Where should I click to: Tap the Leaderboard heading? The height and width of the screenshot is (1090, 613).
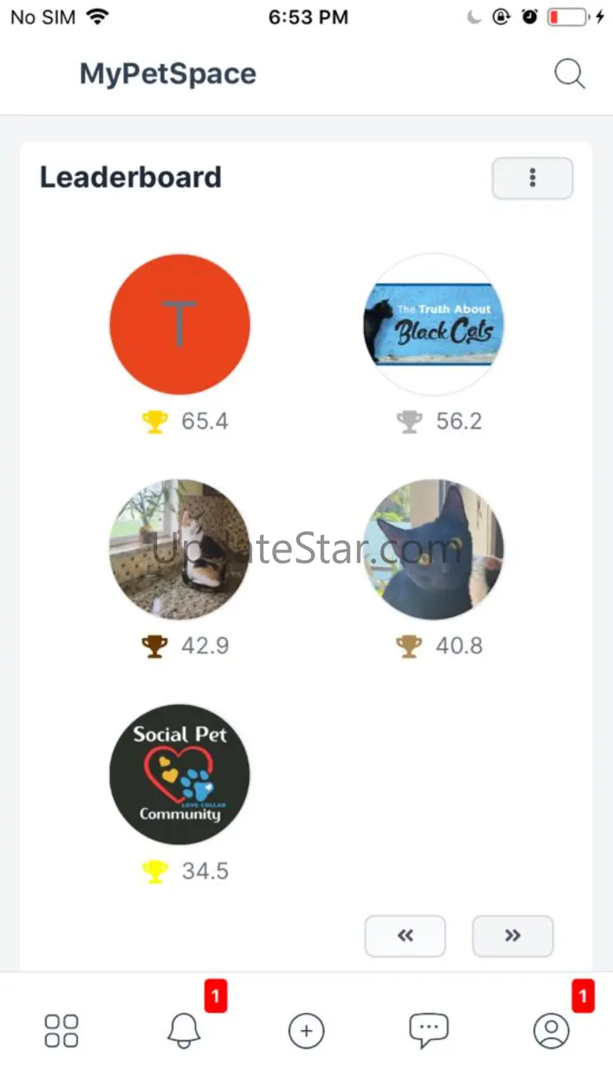pos(130,178)
